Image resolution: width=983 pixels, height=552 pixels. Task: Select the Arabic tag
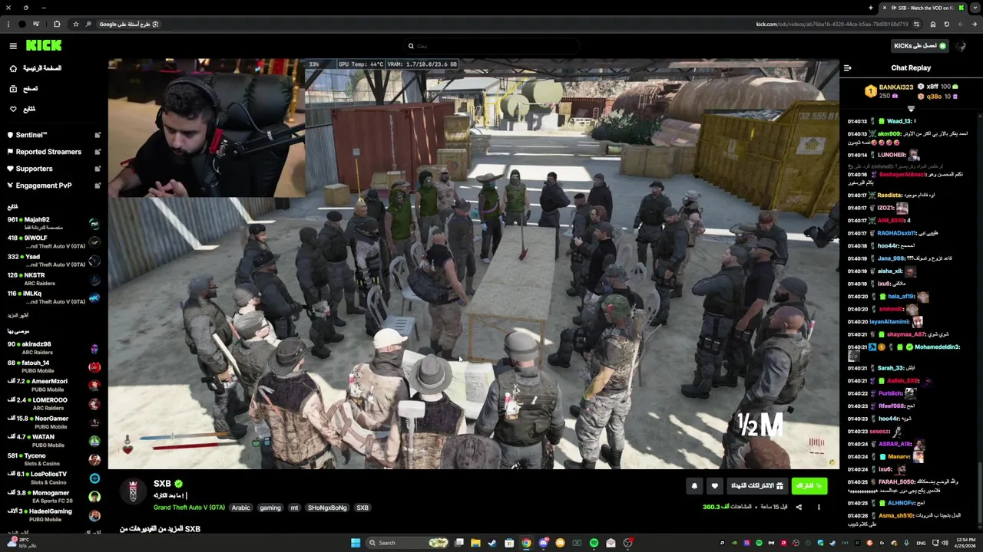(241, 508)
